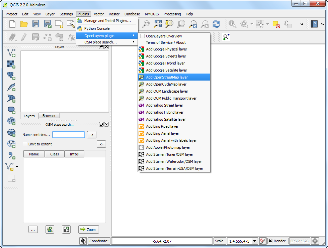Click the EPSG:4326 status label
The image size is (328, 248).
(x=299, y=241)
